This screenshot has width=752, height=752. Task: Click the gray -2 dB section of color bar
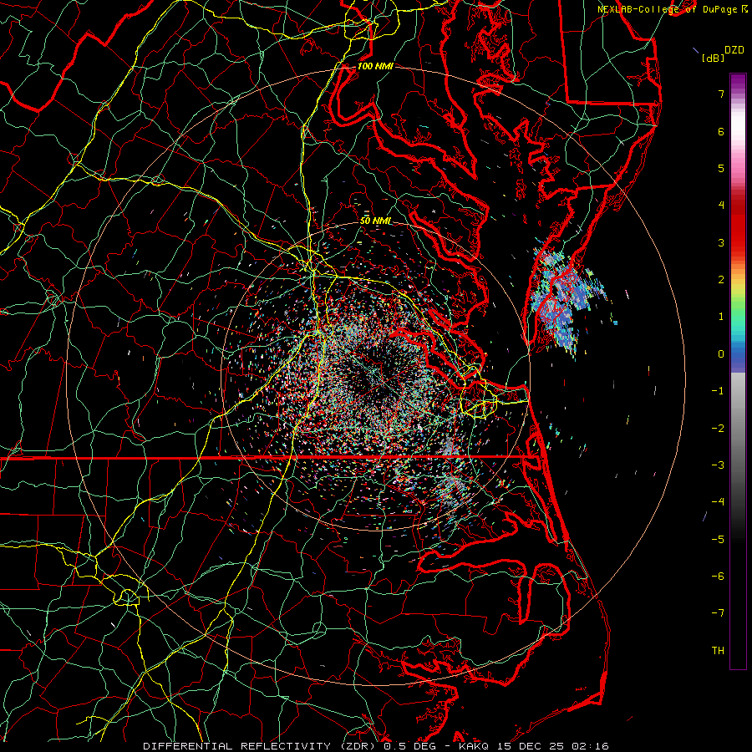(x=738, y=428)
